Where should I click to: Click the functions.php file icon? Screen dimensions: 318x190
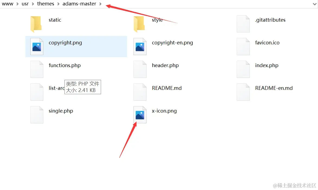click(37, 69)
